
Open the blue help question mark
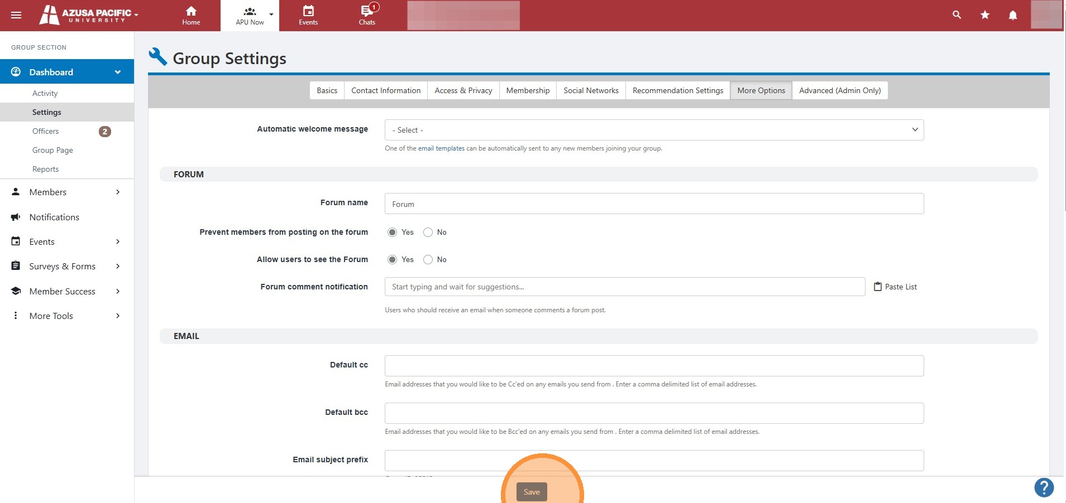[x=1044, y=487]
